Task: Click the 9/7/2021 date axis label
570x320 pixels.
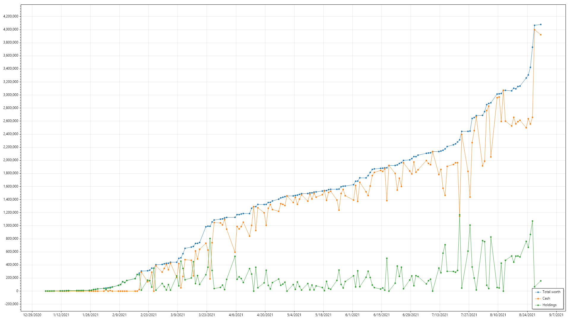Action: [556, 315]
